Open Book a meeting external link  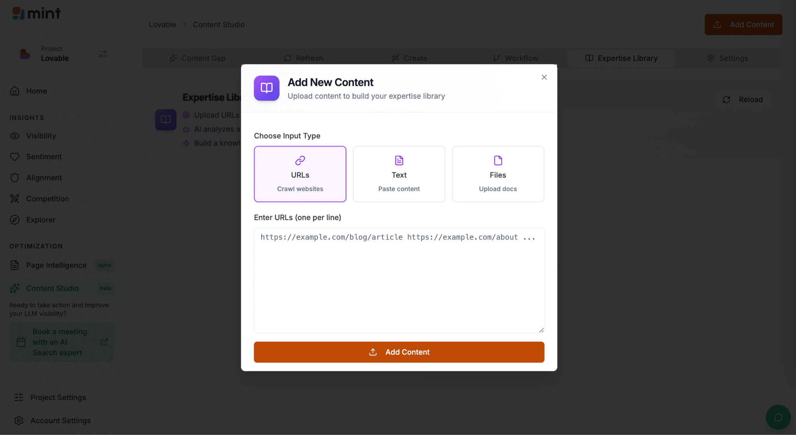(x=104, y=342)
